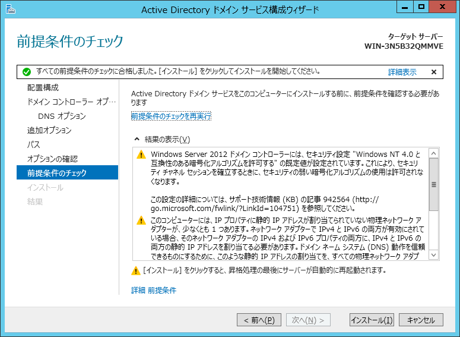
Task: Click the ターゲット サーバー label
Action: 415,37
